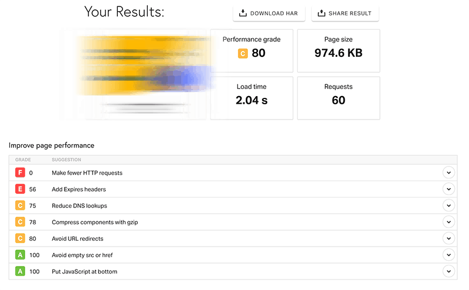Click the GRADE column header
Image resolution: width=469 pixels, height=290 pixels.
tap(23, 160)
